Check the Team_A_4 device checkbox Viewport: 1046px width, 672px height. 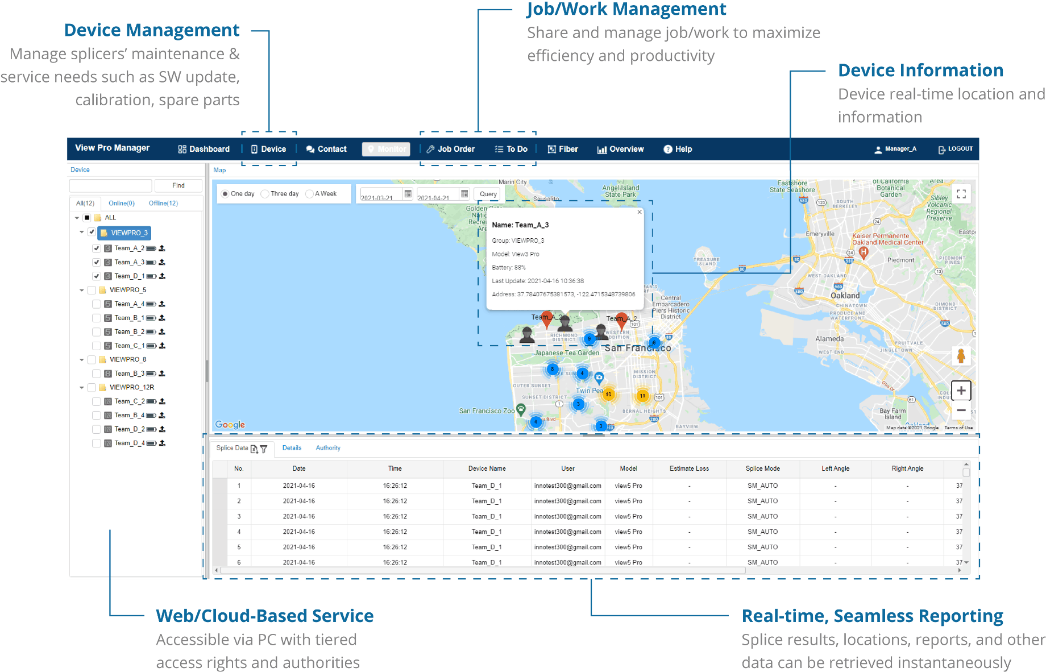pyautogui.click(x=97, y=304)
